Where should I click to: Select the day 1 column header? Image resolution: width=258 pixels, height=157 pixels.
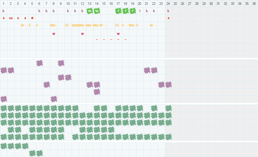pos(4,4)
